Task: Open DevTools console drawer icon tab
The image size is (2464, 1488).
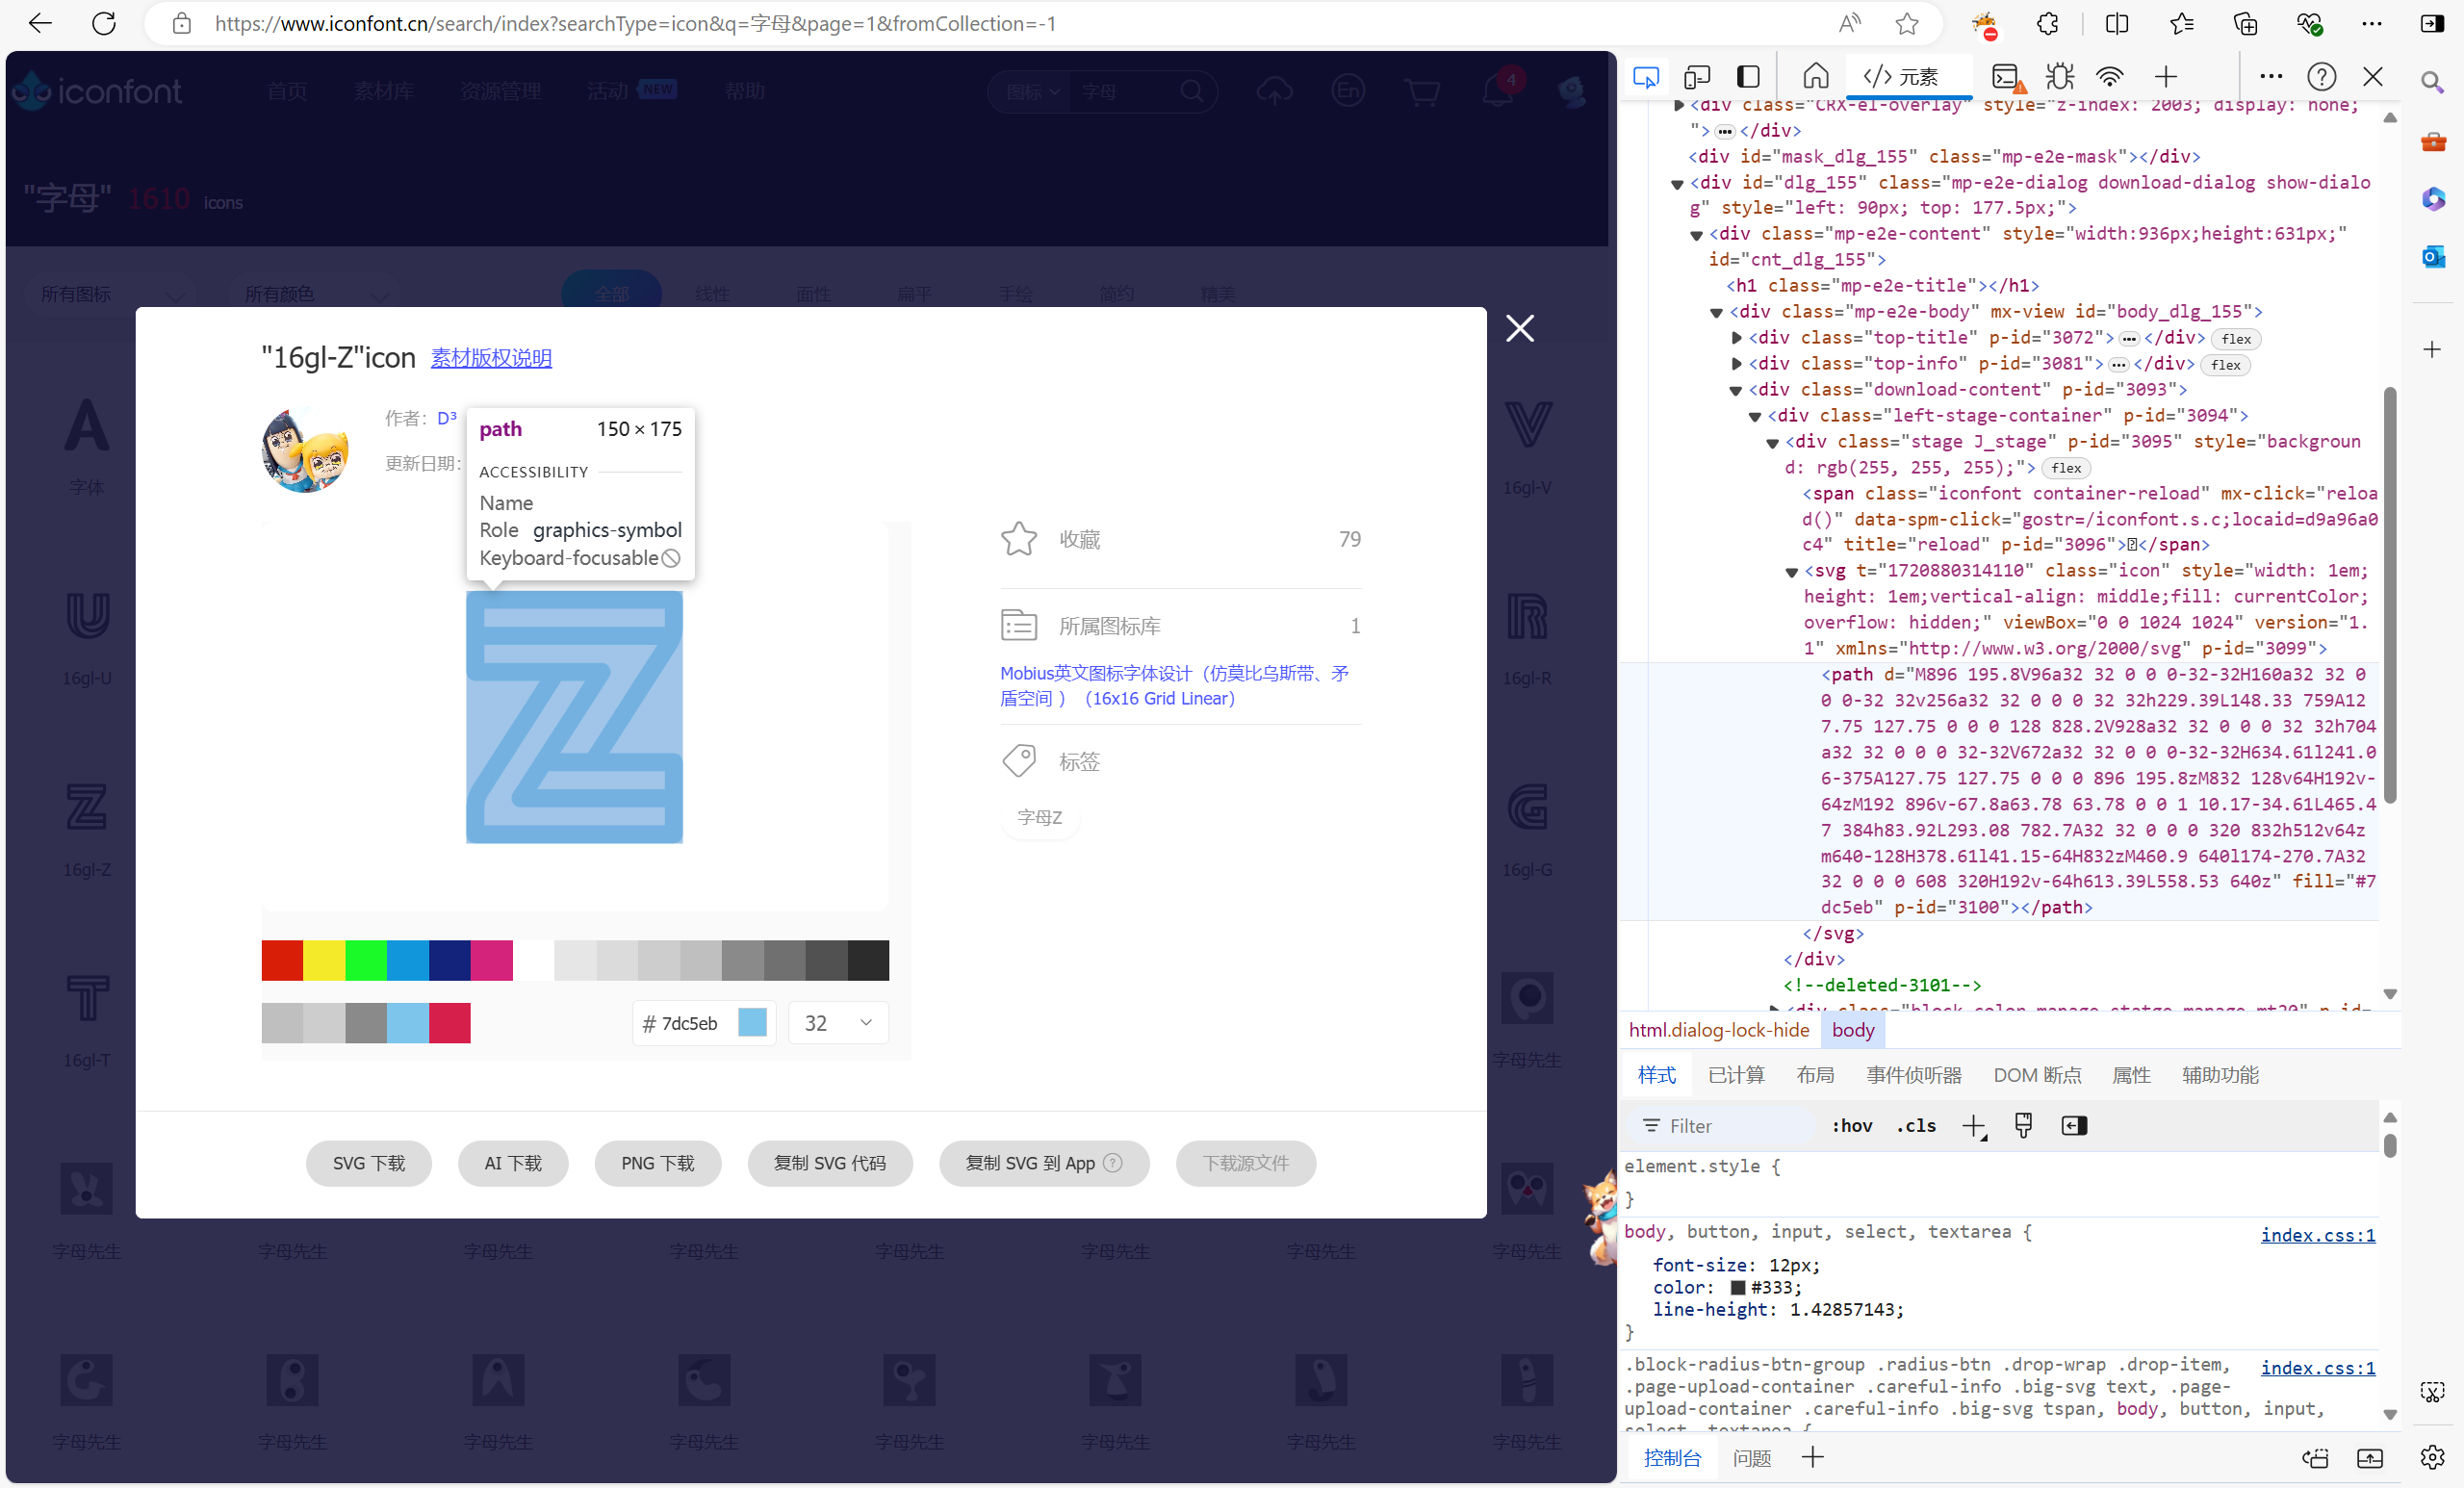Action: [2006, 77]
